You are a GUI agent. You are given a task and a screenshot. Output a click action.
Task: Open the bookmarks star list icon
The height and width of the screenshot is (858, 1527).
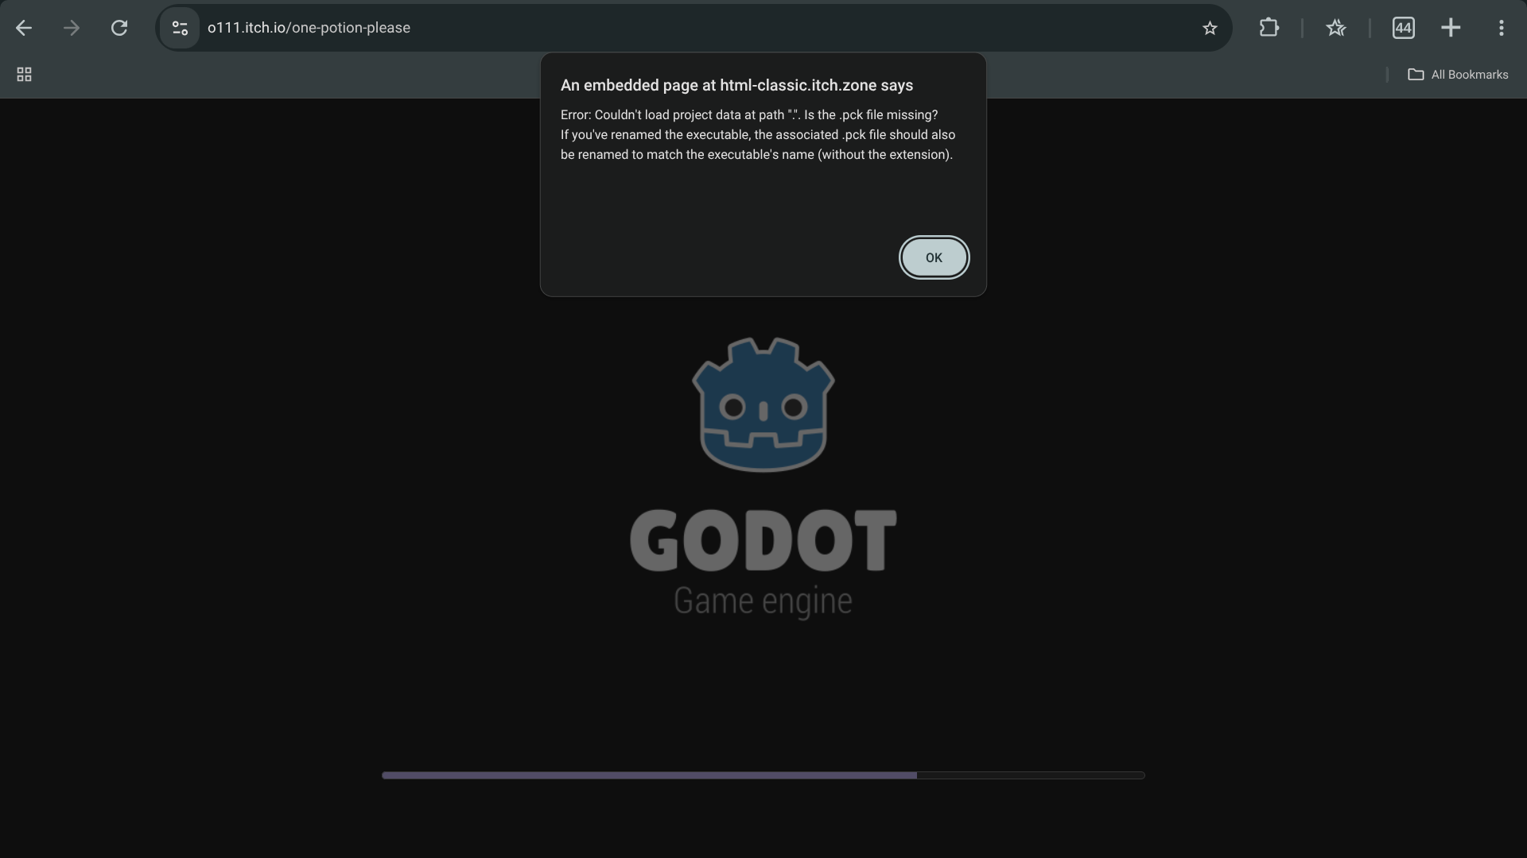tap(1336, 28)
